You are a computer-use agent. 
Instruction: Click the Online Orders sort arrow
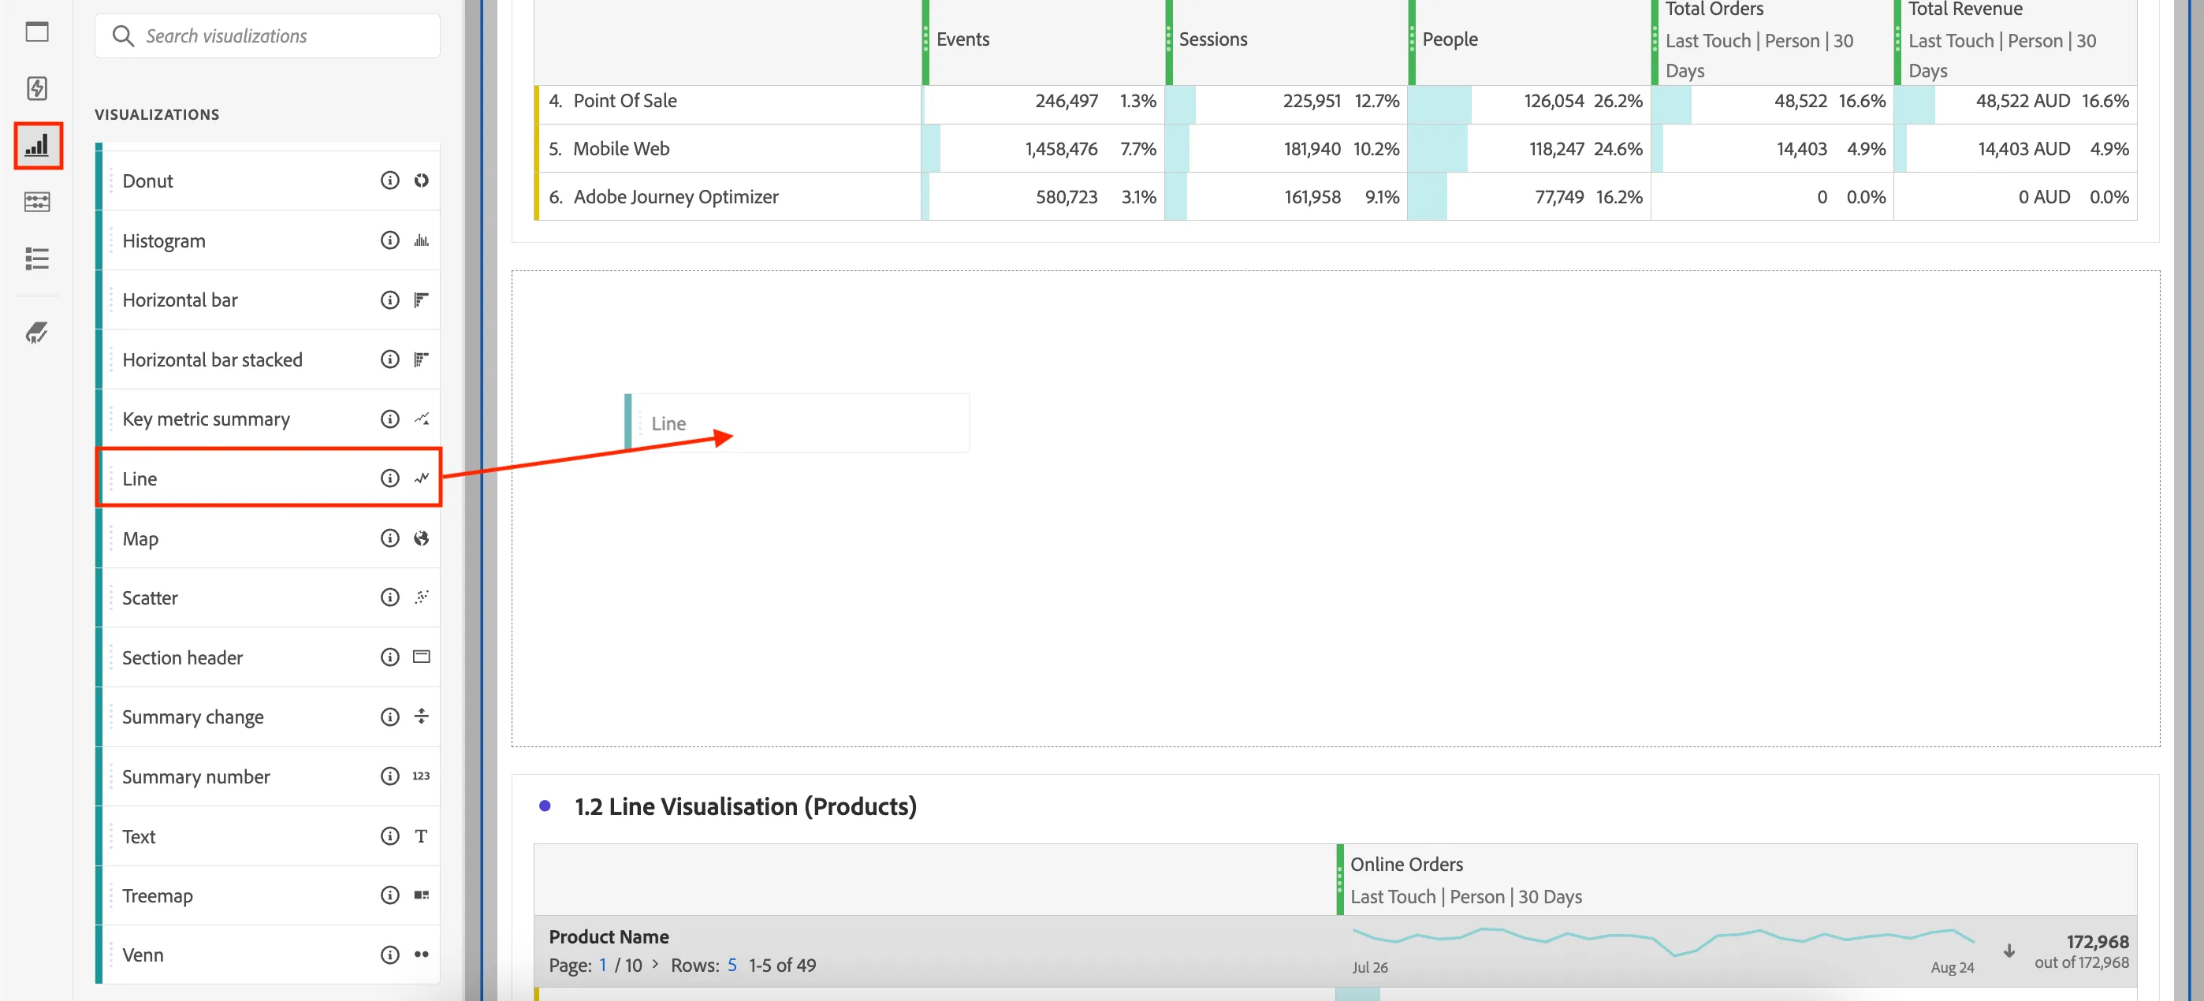2009,951
